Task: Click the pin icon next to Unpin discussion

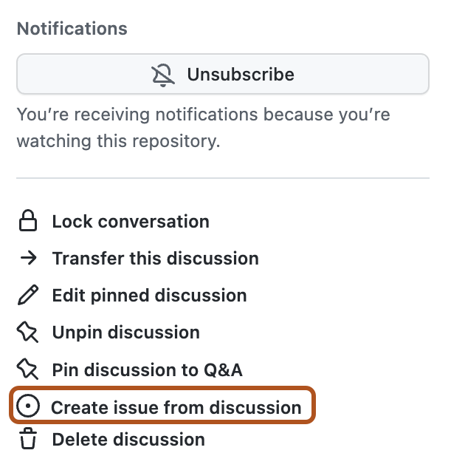Action: coord(28,333)
